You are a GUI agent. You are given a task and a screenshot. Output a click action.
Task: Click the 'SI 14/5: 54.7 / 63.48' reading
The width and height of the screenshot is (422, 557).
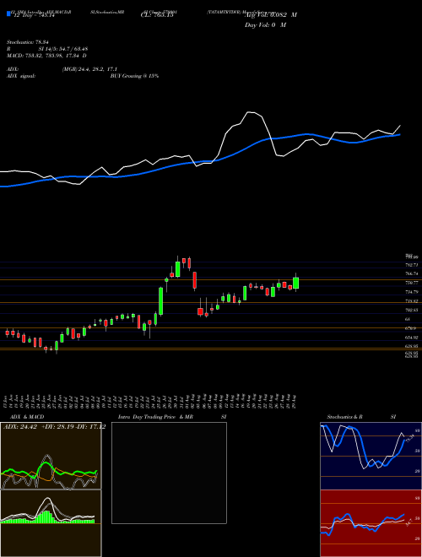(62, 49)
